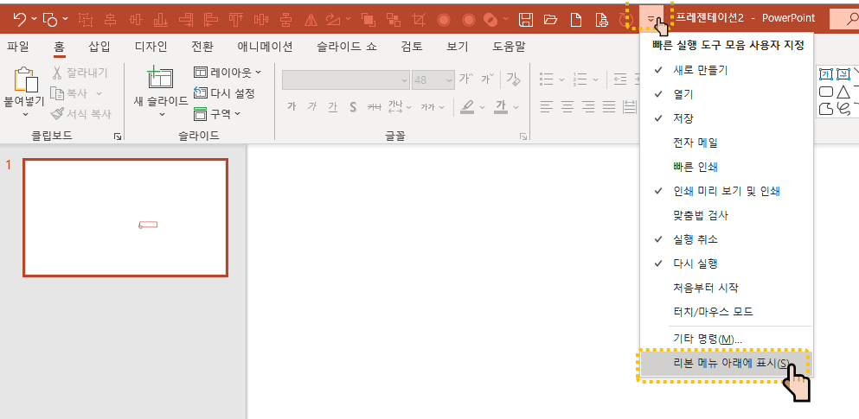Screen dimensions: 859x419
Task: Click the justify paragraph alignment icon
Action: pyautogui.click(x=609, y=106)
